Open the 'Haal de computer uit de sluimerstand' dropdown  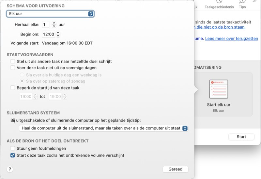103,128
